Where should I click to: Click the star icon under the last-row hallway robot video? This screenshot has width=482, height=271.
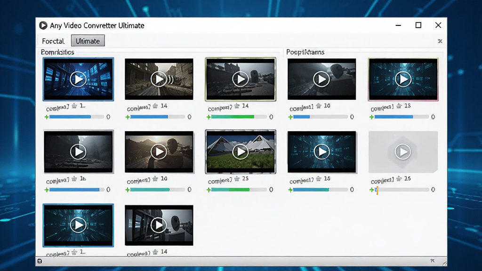coord(155,252)
